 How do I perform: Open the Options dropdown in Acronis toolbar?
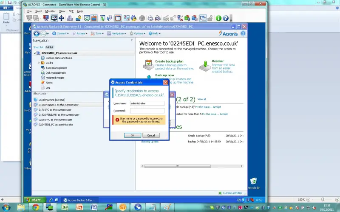point(137,33)
